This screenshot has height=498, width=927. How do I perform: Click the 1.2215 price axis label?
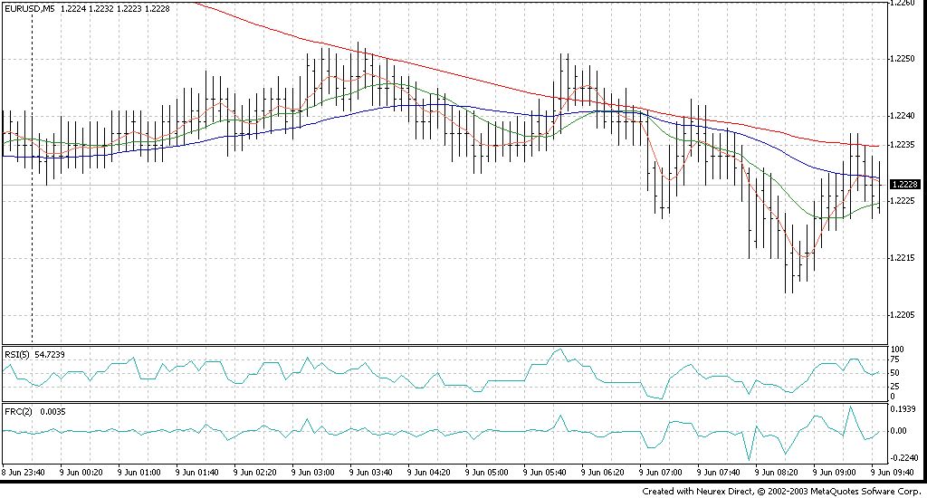pyautogui.click(x=904, y=258)
